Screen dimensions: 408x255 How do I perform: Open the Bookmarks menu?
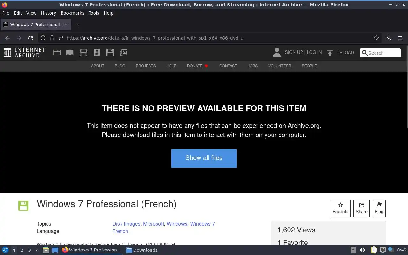tap(72, 13)
